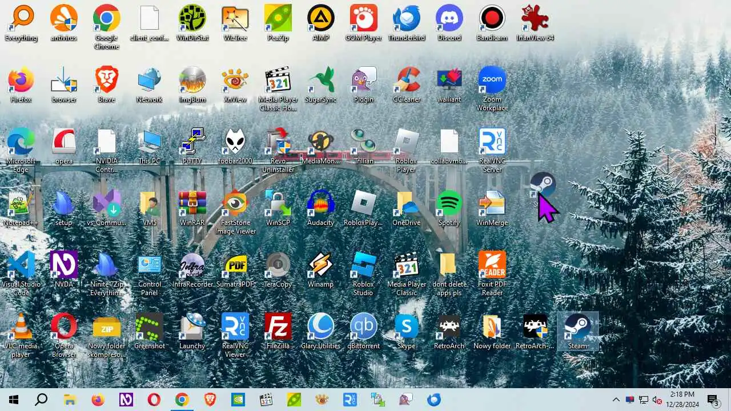Screen dimensions: 731x411
Task: Select the Greenshot desktop icon
Action: point(150,331)
